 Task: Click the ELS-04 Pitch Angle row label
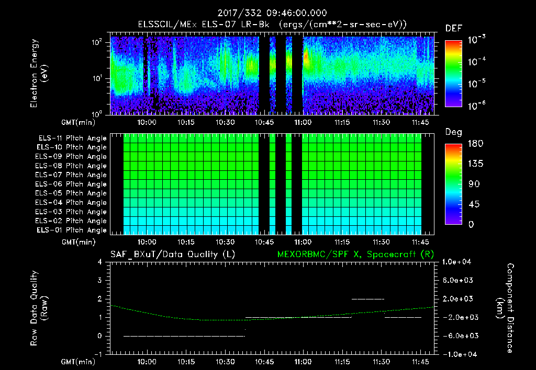(x=71, y=202)
